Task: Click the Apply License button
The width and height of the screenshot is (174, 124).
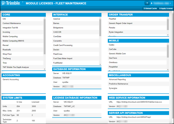Action: [166, 8]
